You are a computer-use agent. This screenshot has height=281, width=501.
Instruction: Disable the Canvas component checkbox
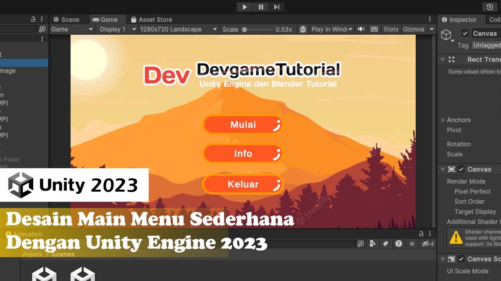click(461, 169)
